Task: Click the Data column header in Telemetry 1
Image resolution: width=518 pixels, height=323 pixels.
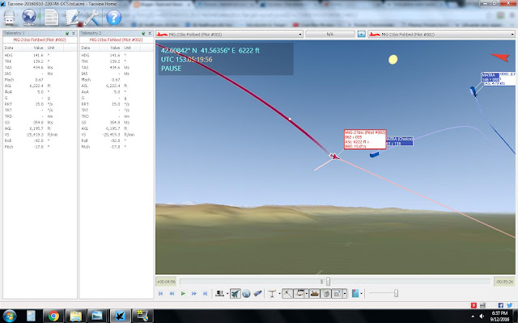Action: pos(12,48)
